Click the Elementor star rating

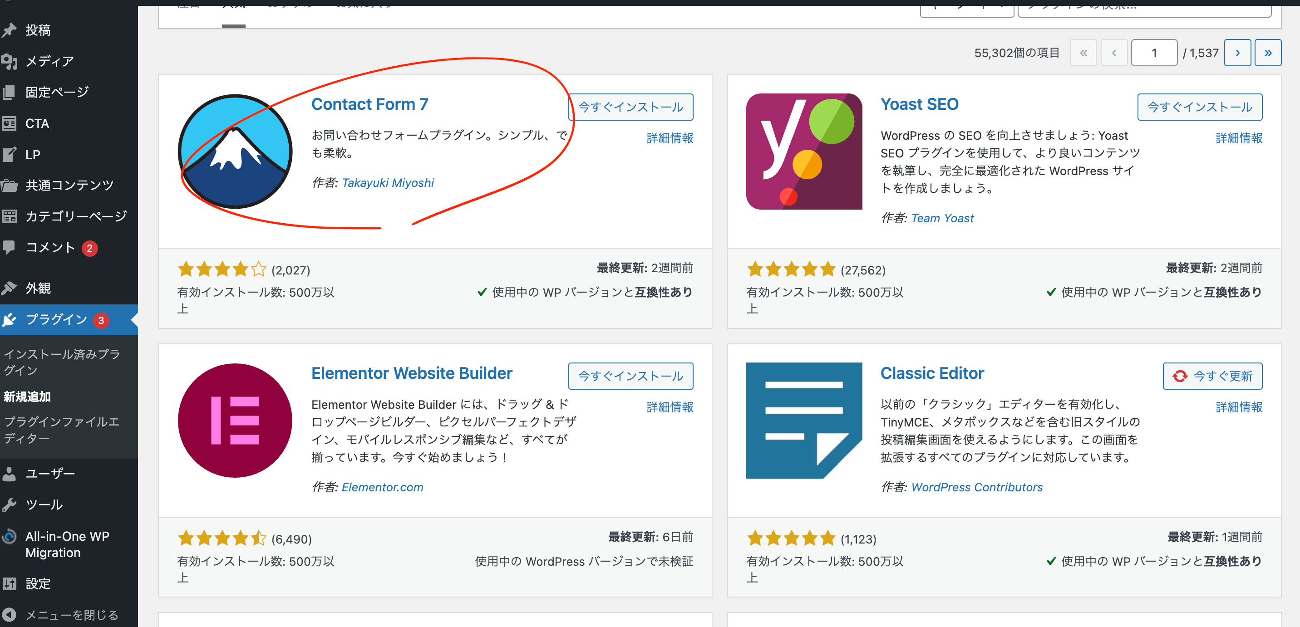click(222, 538)
